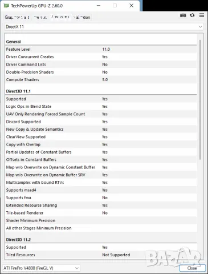The image size is (208, 274).
Task: Select the Extended Resource Sharing row
Action: click(x=101, y=205)
